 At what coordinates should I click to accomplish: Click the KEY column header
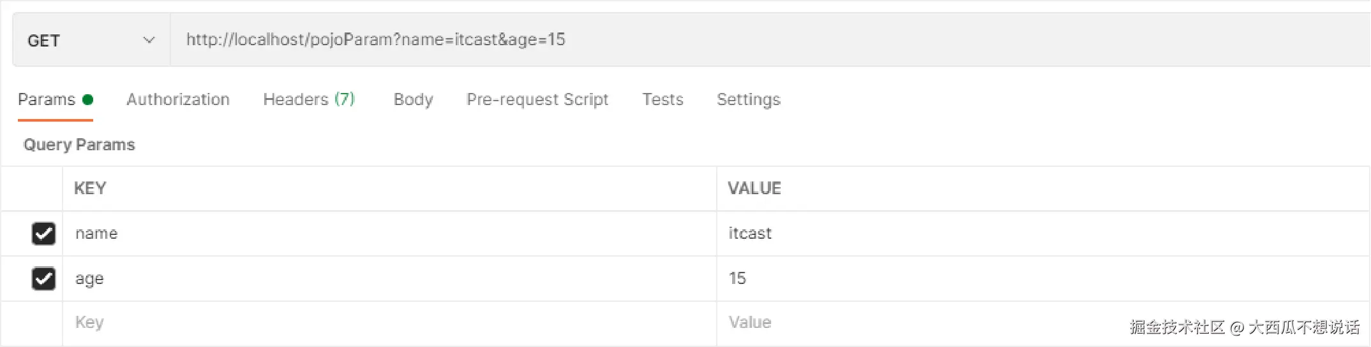(x=90, y=188)
